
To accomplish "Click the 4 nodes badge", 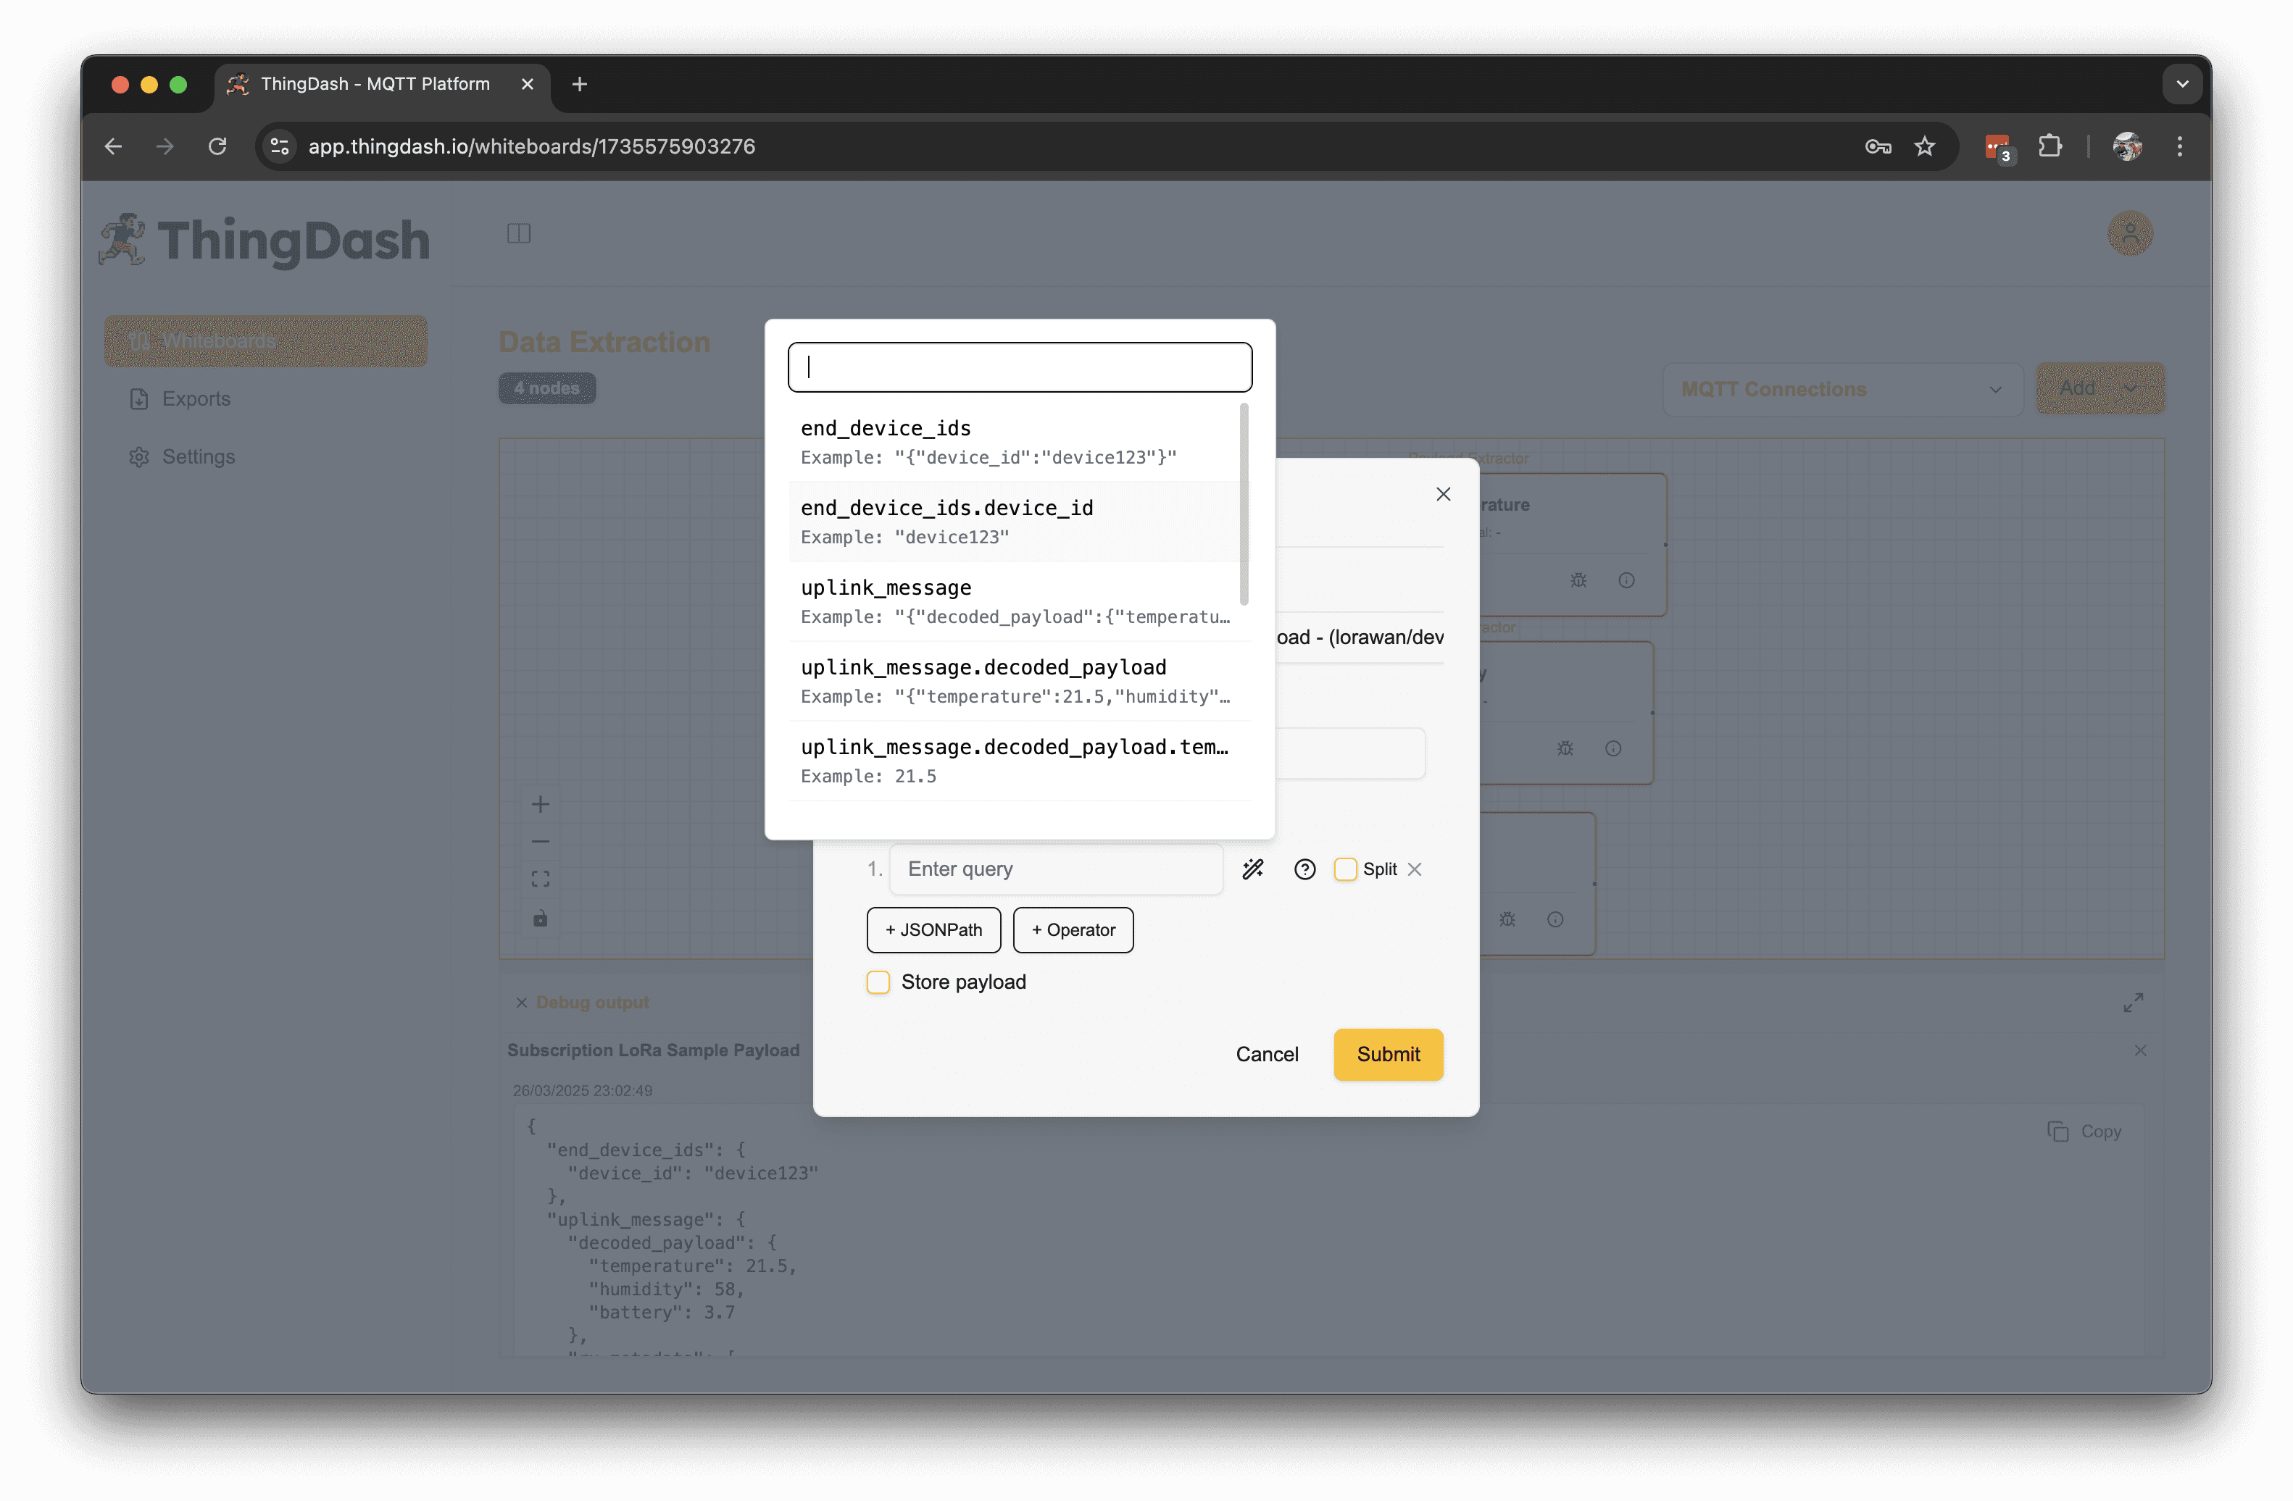I will click(546, 388).
